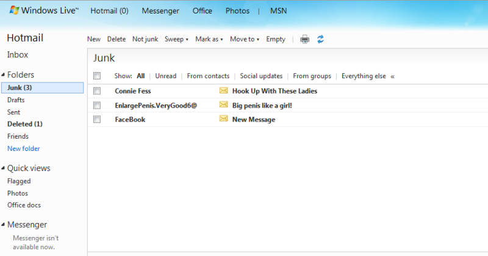Open the Sweep dropdown menu
The image size is (488, 256).
click(x=176, y=39)
